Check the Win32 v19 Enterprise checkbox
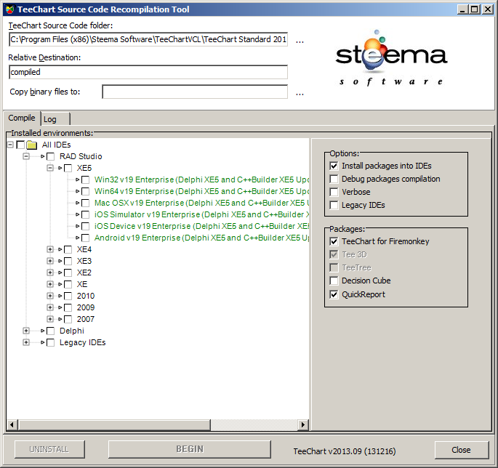Screen dimensions: 498x468 86,179
